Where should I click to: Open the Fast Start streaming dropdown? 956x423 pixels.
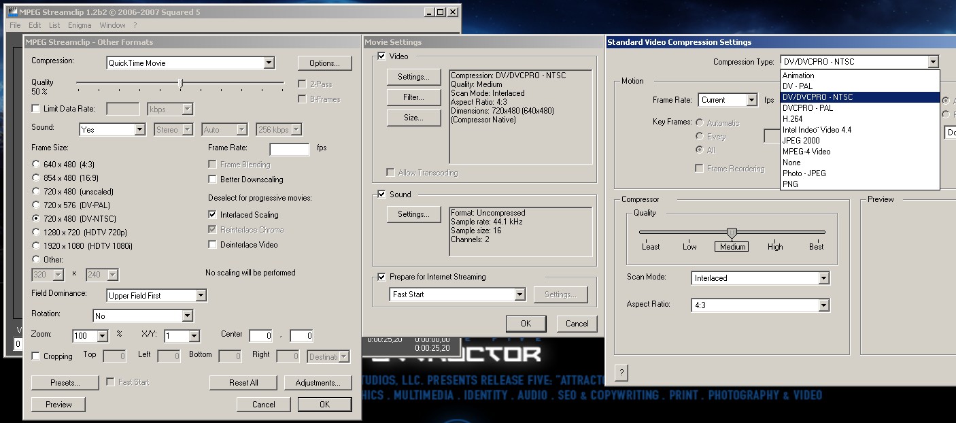[458, 294]
